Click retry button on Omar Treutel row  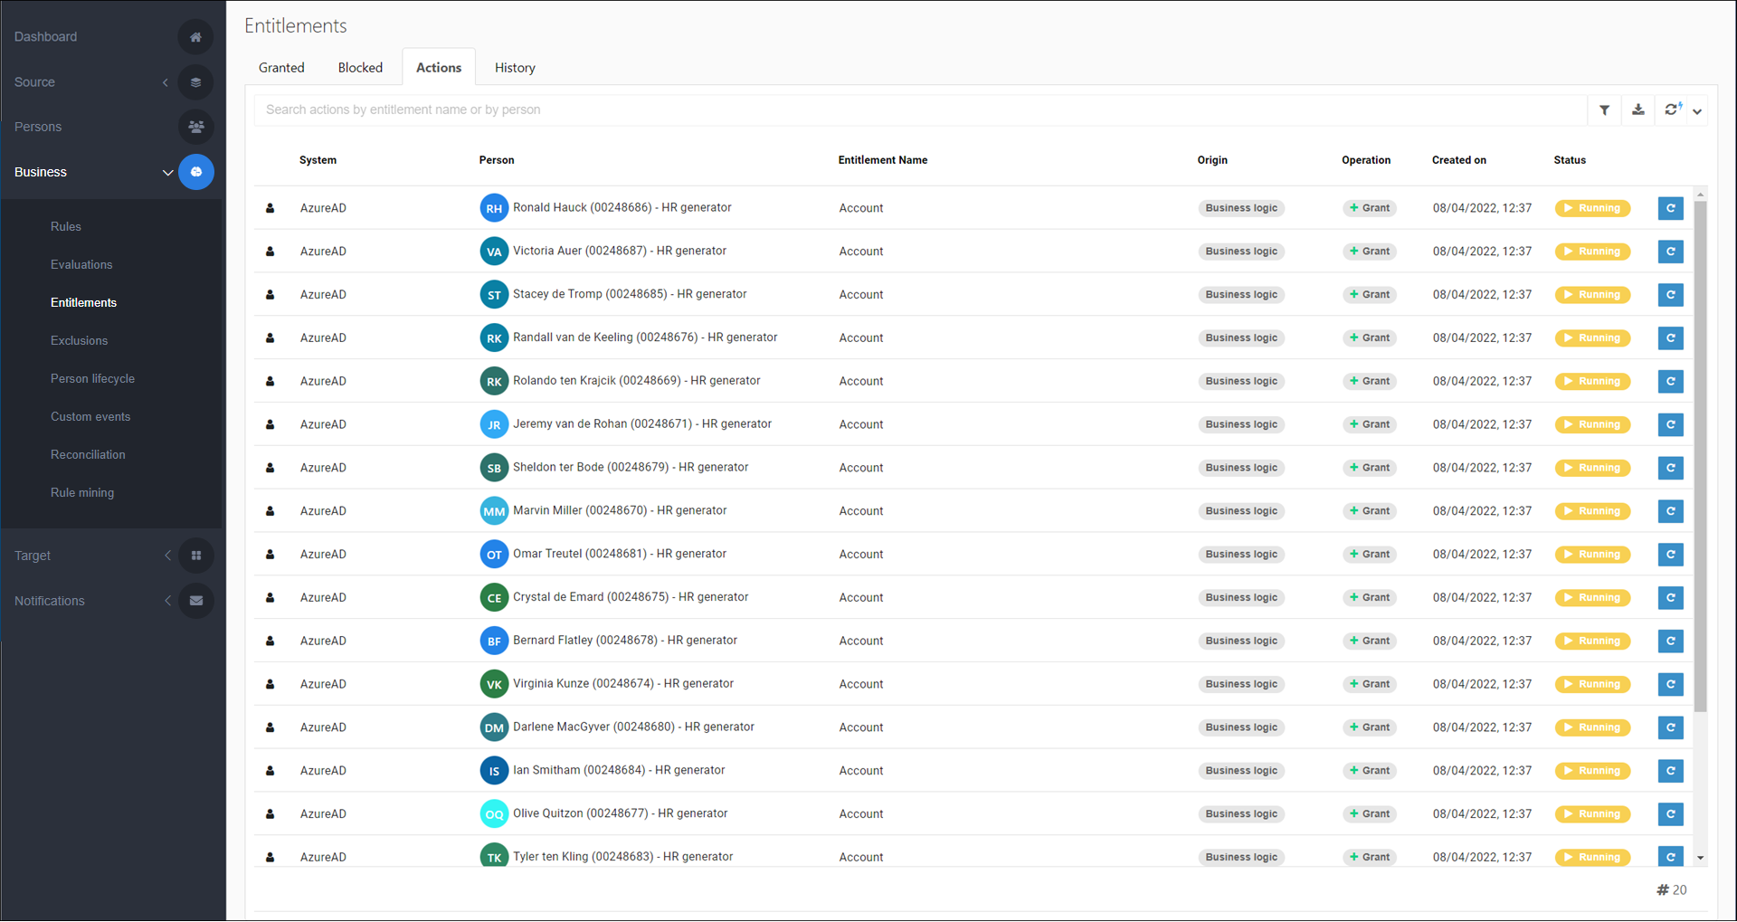pyautogui.click(x=1670, y=555)
